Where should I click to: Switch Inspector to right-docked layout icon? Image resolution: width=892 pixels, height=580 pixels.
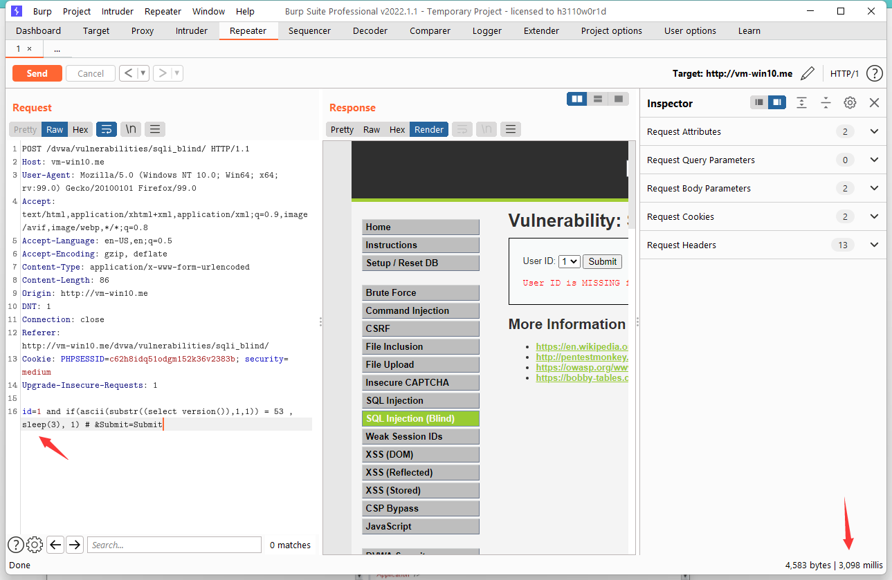(777, 102)
